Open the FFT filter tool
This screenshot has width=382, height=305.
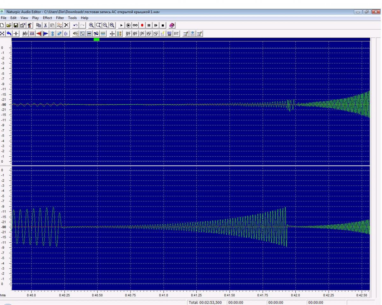pos(176,33)
